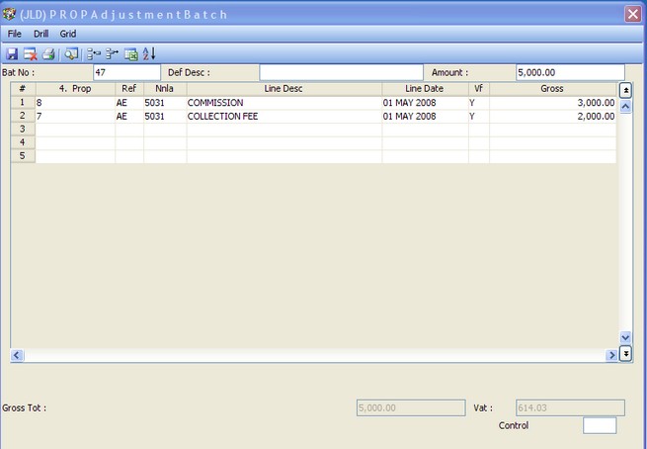Screen dimensions: 647x449
Task: Open the File menu
Action: pyautogui.click(x=15, y=34)
